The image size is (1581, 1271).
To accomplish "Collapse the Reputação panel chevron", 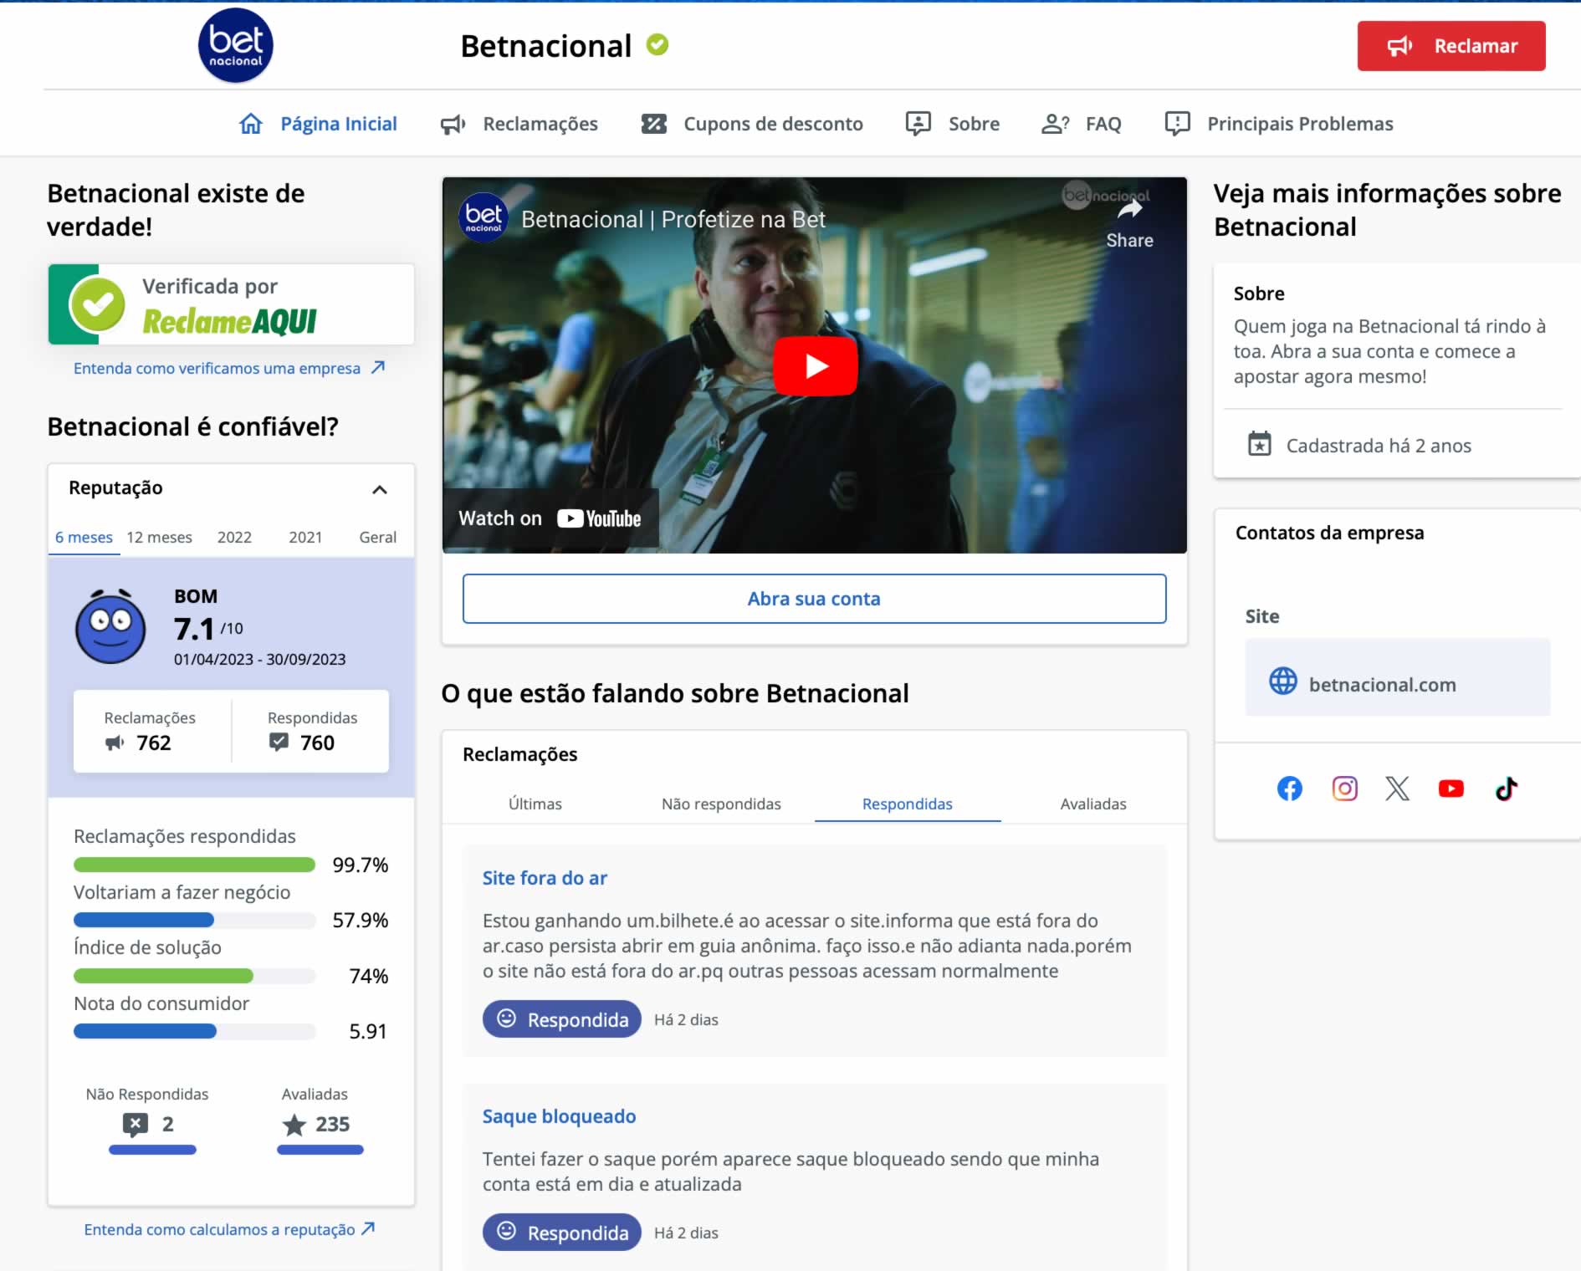I will click(x=379, y=489).
